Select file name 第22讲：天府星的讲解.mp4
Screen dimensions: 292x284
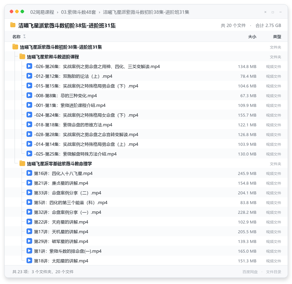61,222
